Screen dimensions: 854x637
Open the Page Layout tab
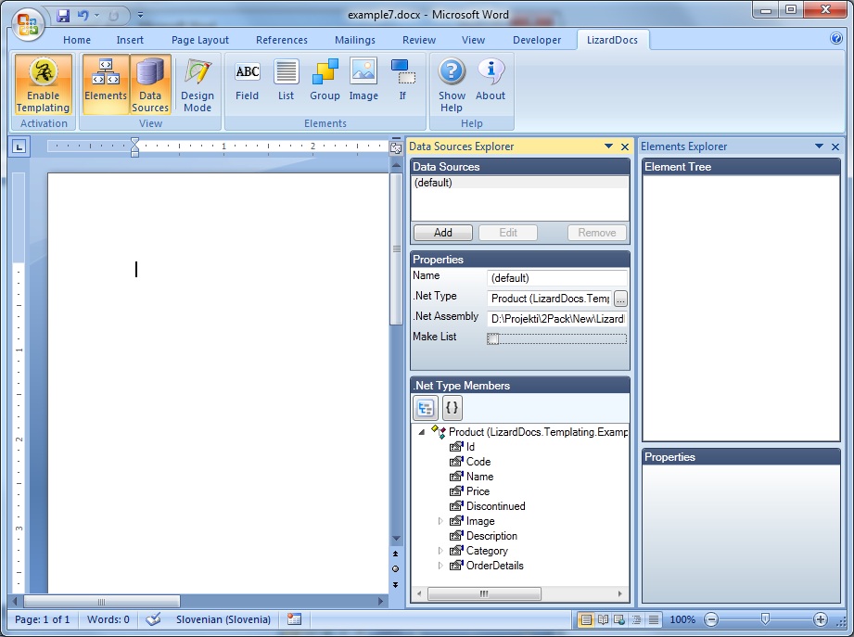click(x=200, y=40)
